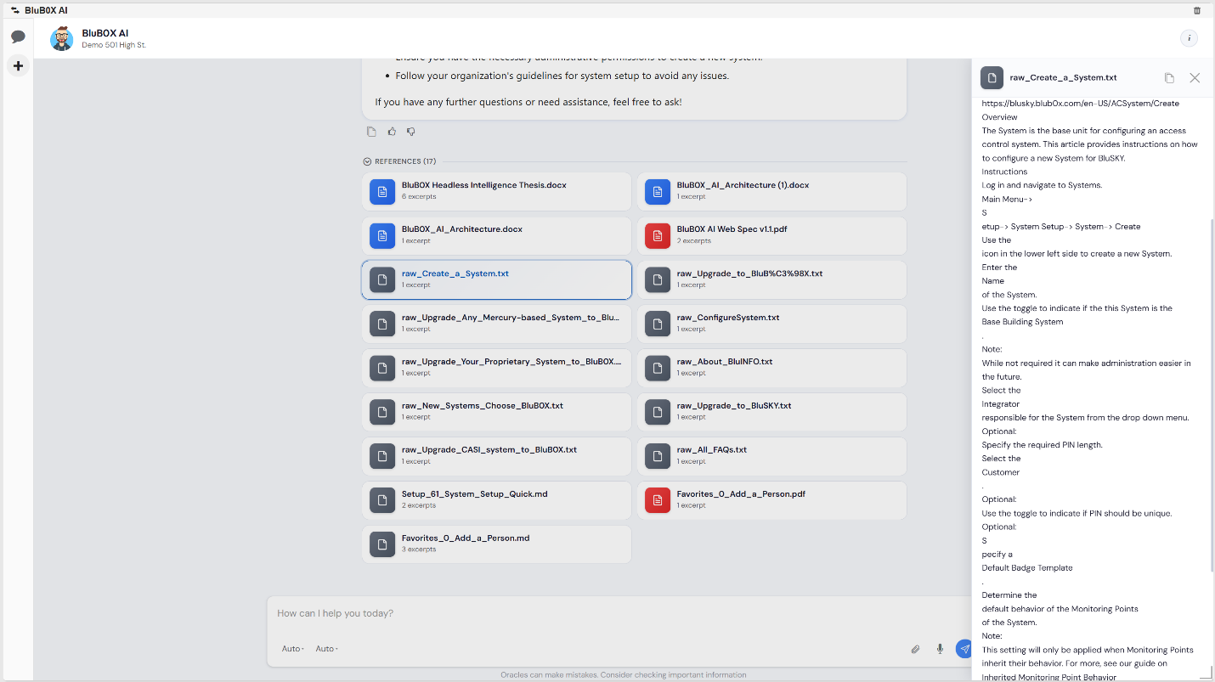Click file icon of Setup_61_System_Setup_Quick.md
The width and height of the screenshot is (1215, 682).
click(382, 500)
